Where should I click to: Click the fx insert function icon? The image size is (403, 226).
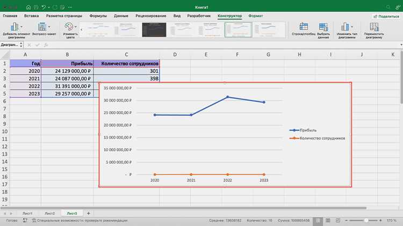point(46,45)
